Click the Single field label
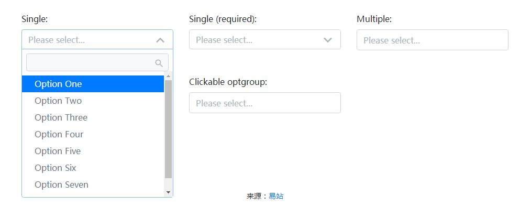 coord(35,19)
